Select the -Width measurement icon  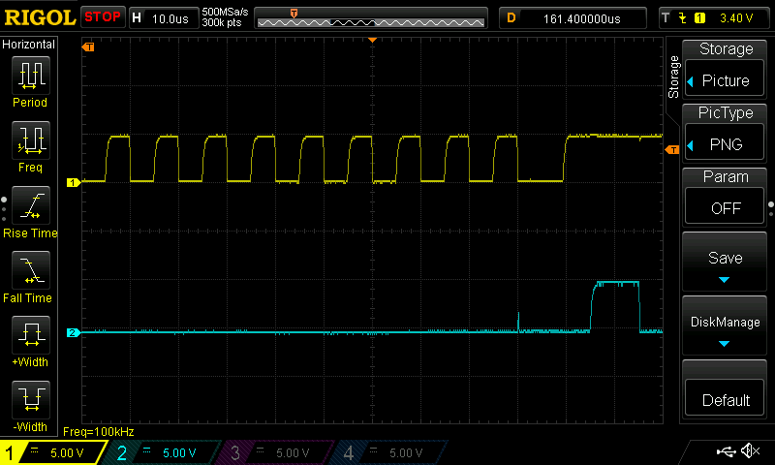(31, 400)
